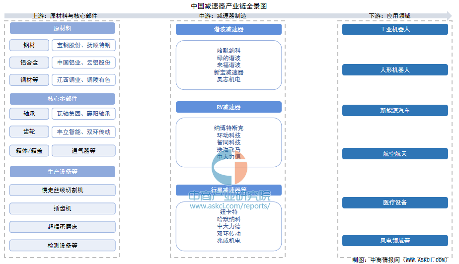Screen dimensions: 459x264
Task: Select the 箱体/箱盖 box
Action: 29,150
